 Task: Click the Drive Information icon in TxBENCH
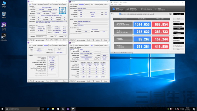(155, 9)
